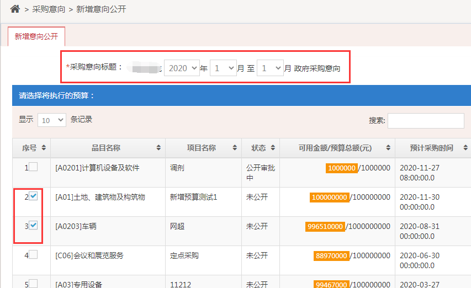The width and height of the screenshot is (471, 288).
Task: Sort by 状态 column sort icon
Action: 273,148
